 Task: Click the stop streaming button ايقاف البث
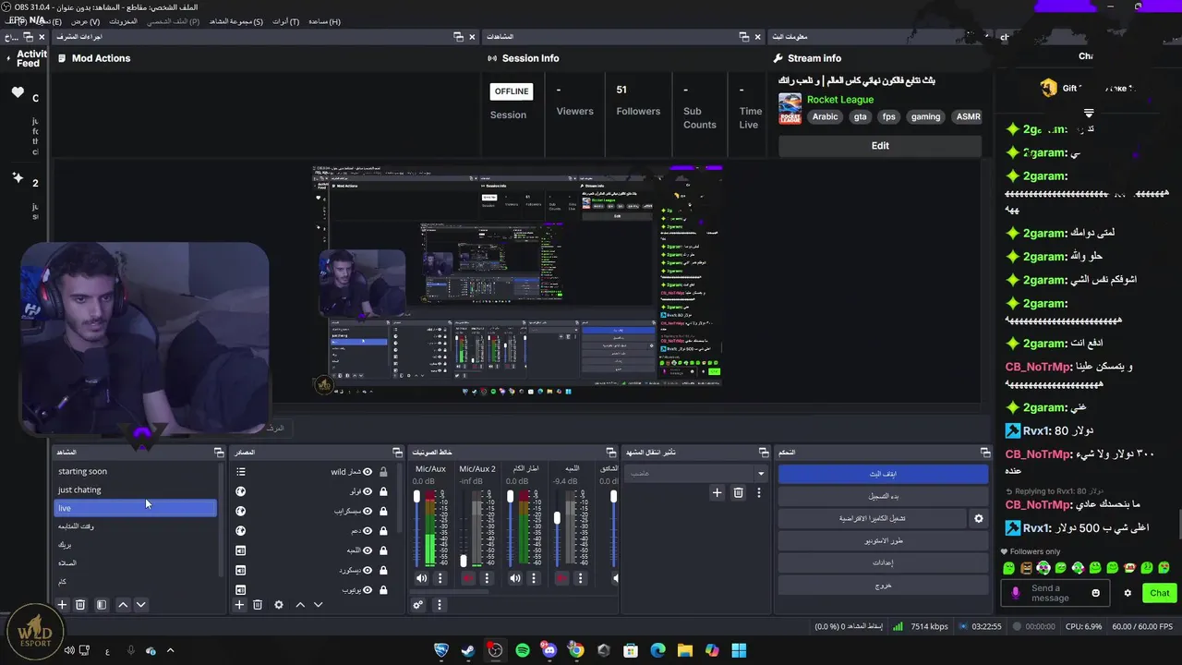coord(883,474)
